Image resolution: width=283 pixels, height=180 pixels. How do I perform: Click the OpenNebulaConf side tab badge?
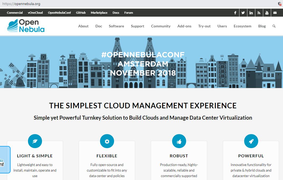click(x=3, y=160)
